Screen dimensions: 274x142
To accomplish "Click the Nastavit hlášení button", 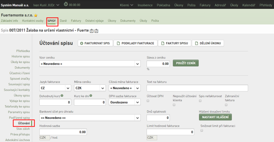I will point(215,117).
